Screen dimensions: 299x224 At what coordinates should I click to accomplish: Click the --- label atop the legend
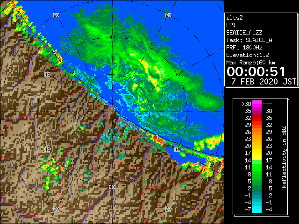coord(267,104)
